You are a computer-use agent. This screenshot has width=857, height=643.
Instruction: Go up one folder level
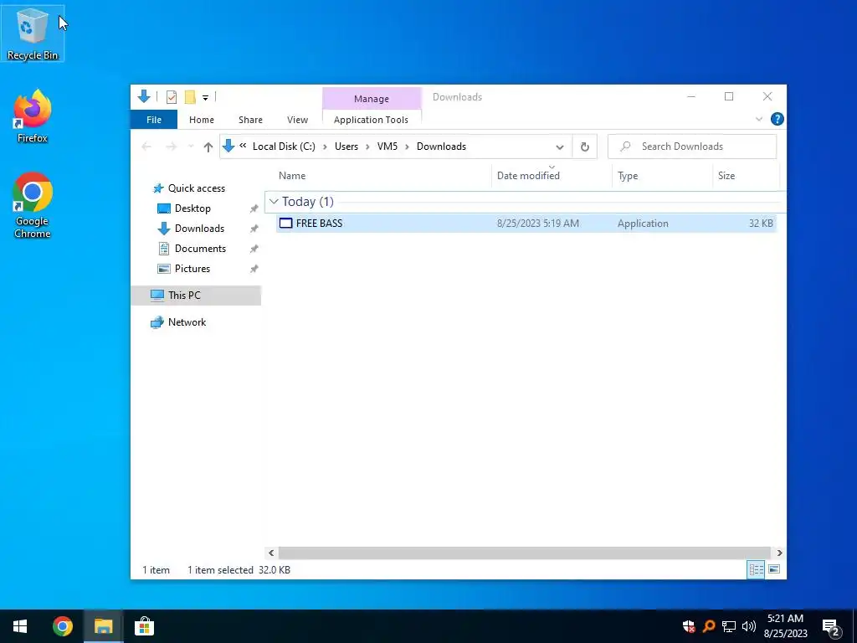coord(208,147)
